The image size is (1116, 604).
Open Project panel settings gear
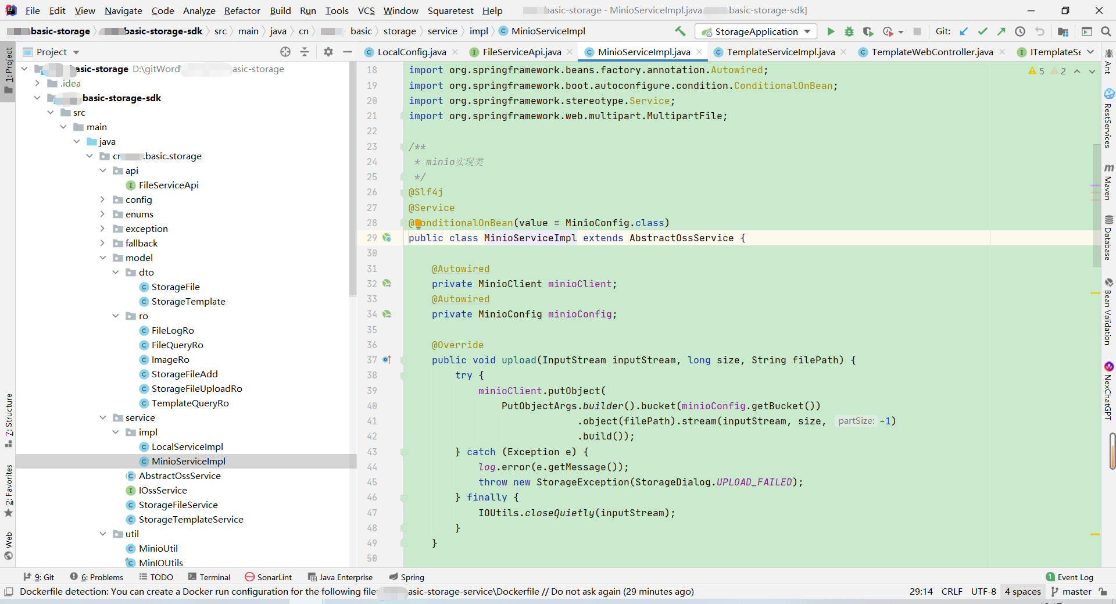coord(328,52)
